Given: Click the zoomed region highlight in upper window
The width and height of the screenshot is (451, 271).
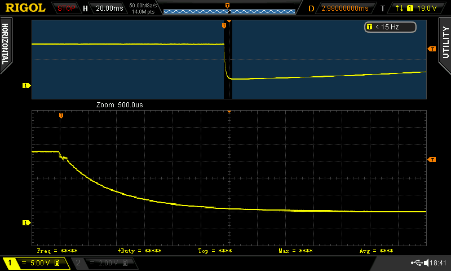Looking at the screenshot, I should pyautogui.click(x=228, y=60).
